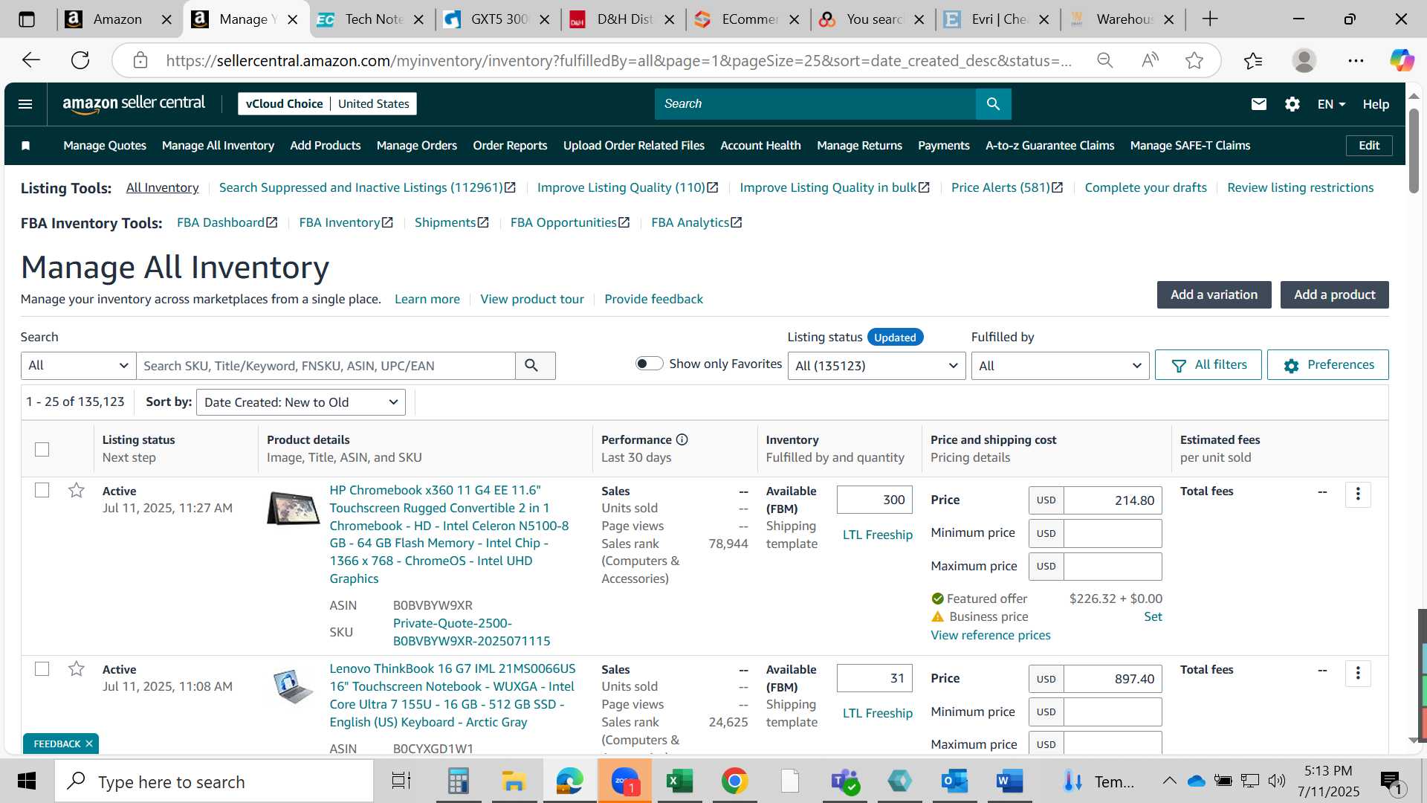Open Account Health page
1427x803 pixels.
pos(760,146)
